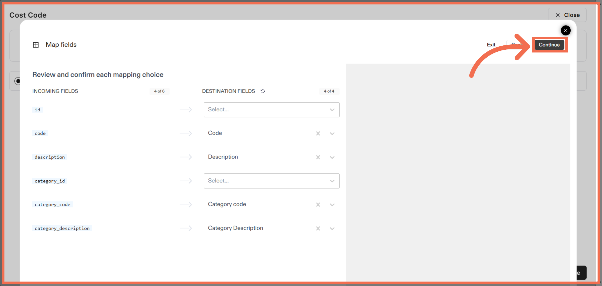Open the Select dropdown for the id field

(271, 110)
